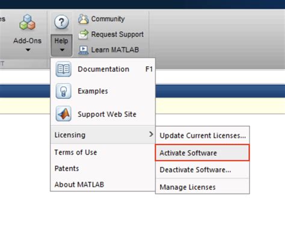Open About MATLAB
285x229 pixels.
pos(103,184)
